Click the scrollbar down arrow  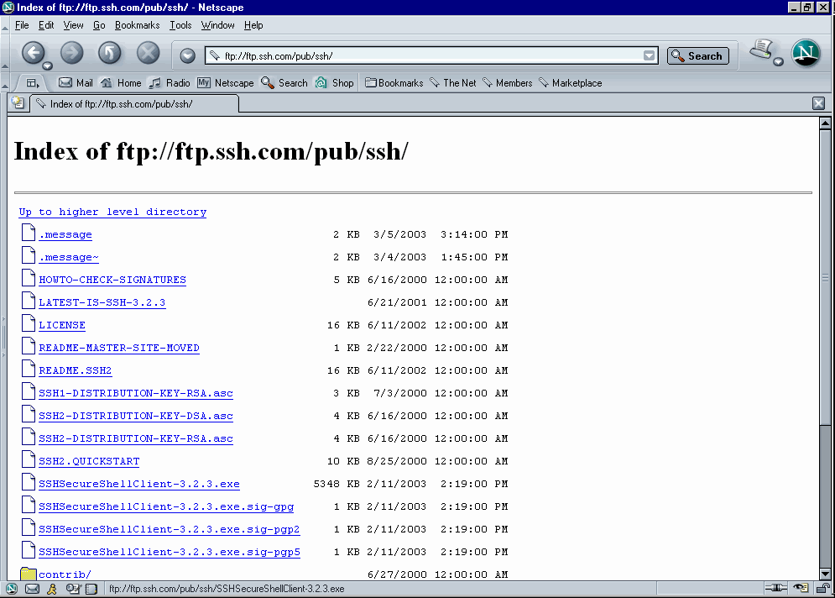(x=825, y=573)
